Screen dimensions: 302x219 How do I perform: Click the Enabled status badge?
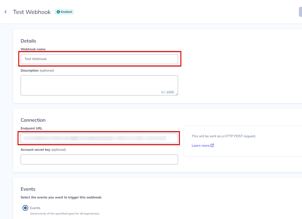point(64,12)
